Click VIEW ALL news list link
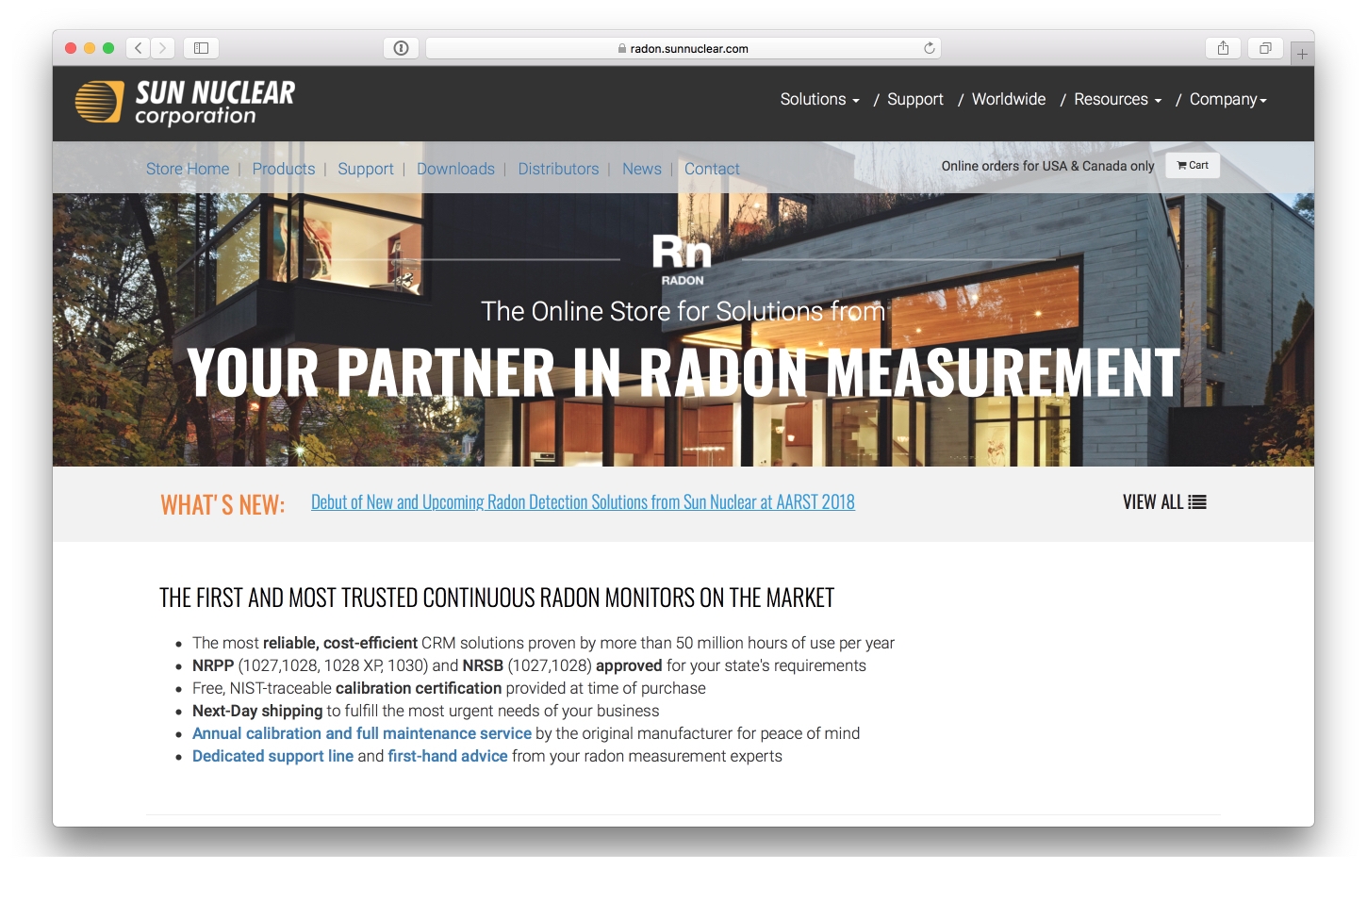This screenshot has height=902, width=1367. (x=1163, y=502)
